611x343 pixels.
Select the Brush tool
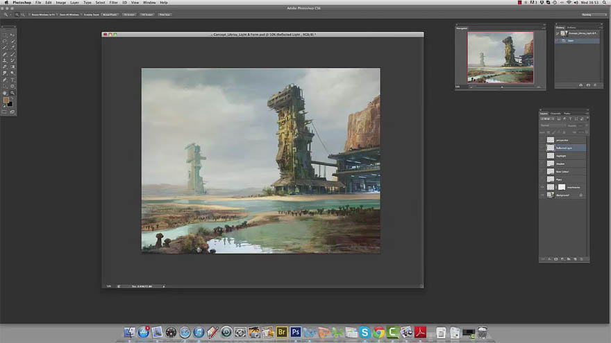12,54
